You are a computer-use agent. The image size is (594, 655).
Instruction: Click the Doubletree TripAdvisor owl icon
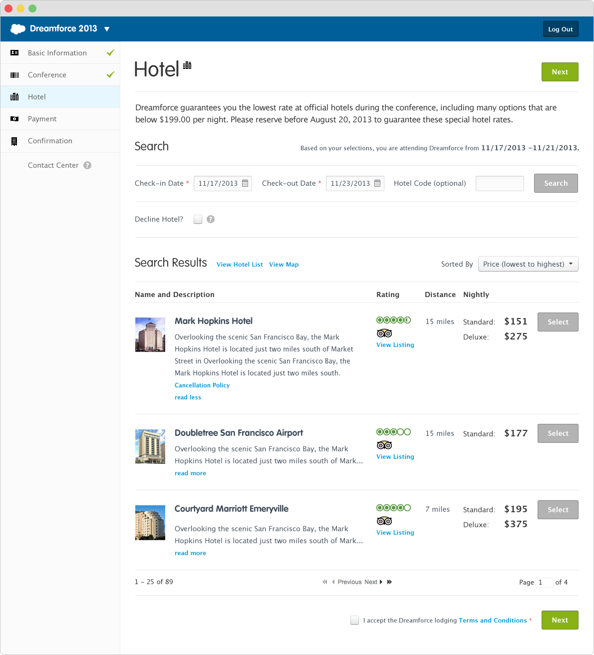click(384, 445)
